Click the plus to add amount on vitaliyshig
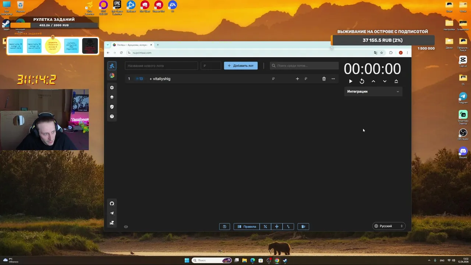This screenshot has height=265, width=471. [x=297, y=79]
